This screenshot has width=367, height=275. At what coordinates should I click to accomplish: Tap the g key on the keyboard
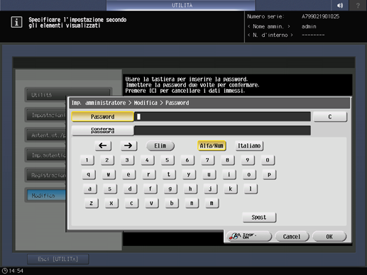pyautogui.click(x=170, y=189)
